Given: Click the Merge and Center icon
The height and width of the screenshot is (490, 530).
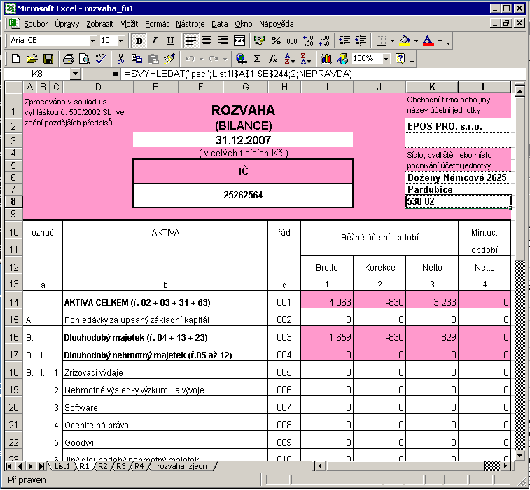Looking at the screenshot, I should [239, 41].
